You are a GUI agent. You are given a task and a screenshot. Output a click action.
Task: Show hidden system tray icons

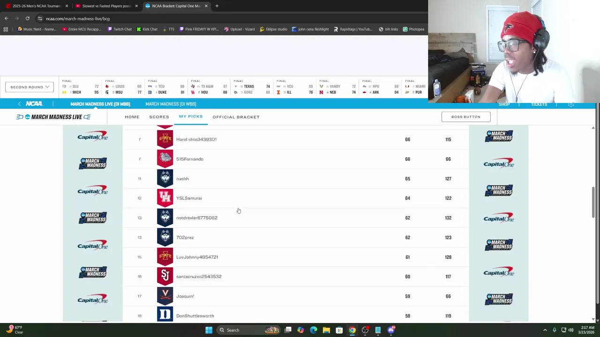click(x=545, y=330)
